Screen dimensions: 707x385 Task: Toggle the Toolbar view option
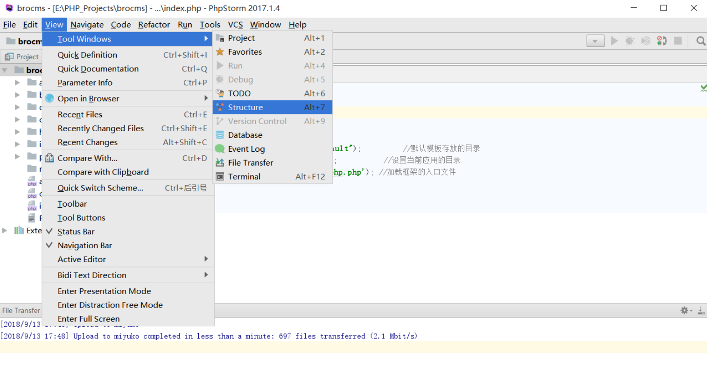[x=128, y=204]
